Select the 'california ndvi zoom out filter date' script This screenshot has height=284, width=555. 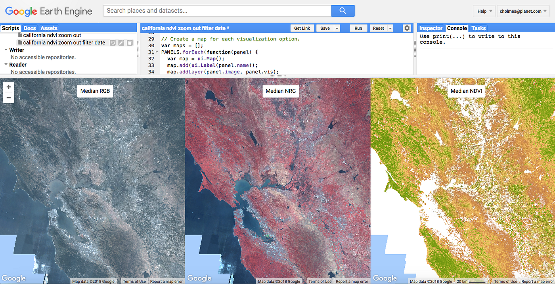point(64,42)
